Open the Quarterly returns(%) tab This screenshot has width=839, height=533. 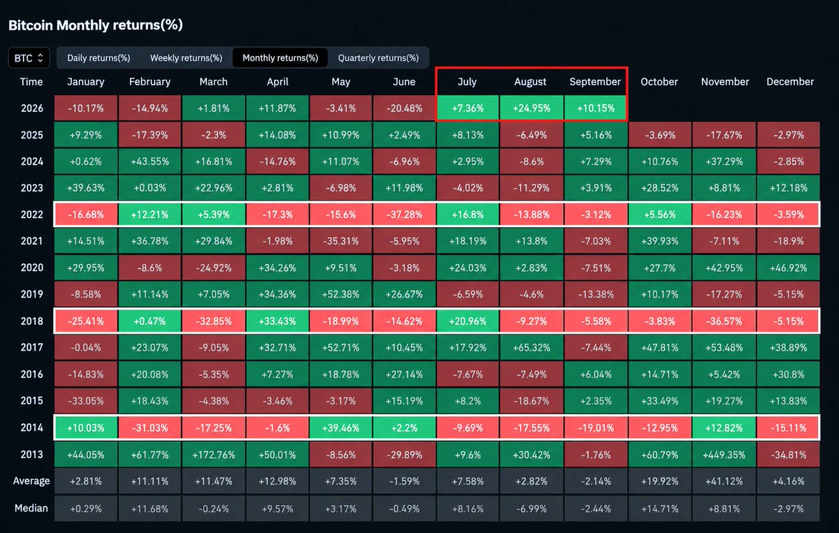[x=378, y=58]
